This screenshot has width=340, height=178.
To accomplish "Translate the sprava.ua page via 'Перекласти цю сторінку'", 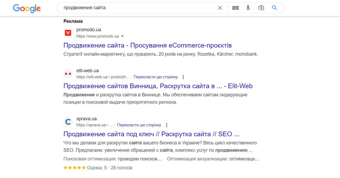I will [139, 125].
